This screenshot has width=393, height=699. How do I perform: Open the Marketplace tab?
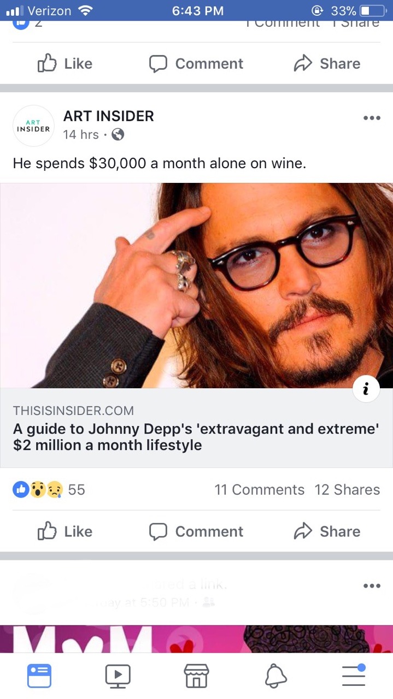tap(196, 676)
